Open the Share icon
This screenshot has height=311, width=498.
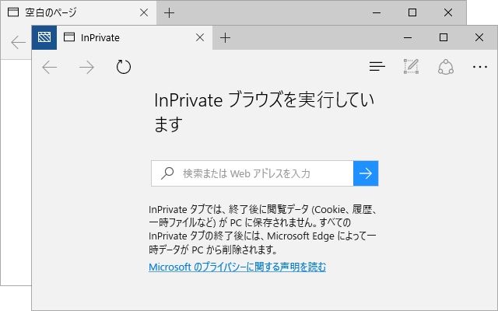[x=446, y=67]
